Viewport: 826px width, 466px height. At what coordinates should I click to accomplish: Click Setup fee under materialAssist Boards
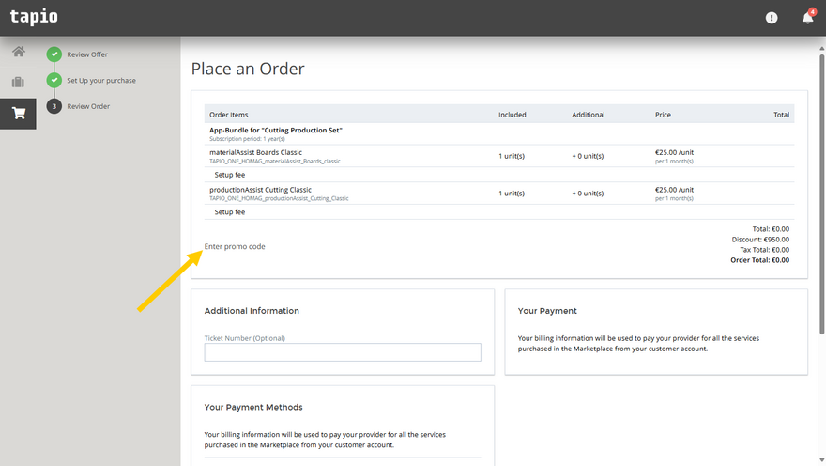click(x=230, y=175)
